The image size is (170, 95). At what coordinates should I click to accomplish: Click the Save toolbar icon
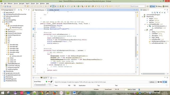pos(5,6)
